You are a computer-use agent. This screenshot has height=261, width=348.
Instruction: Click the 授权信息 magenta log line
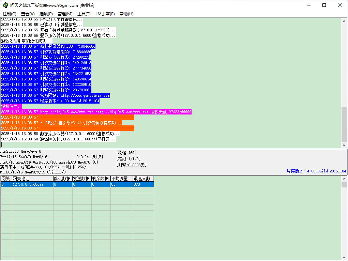pos(11,106)
